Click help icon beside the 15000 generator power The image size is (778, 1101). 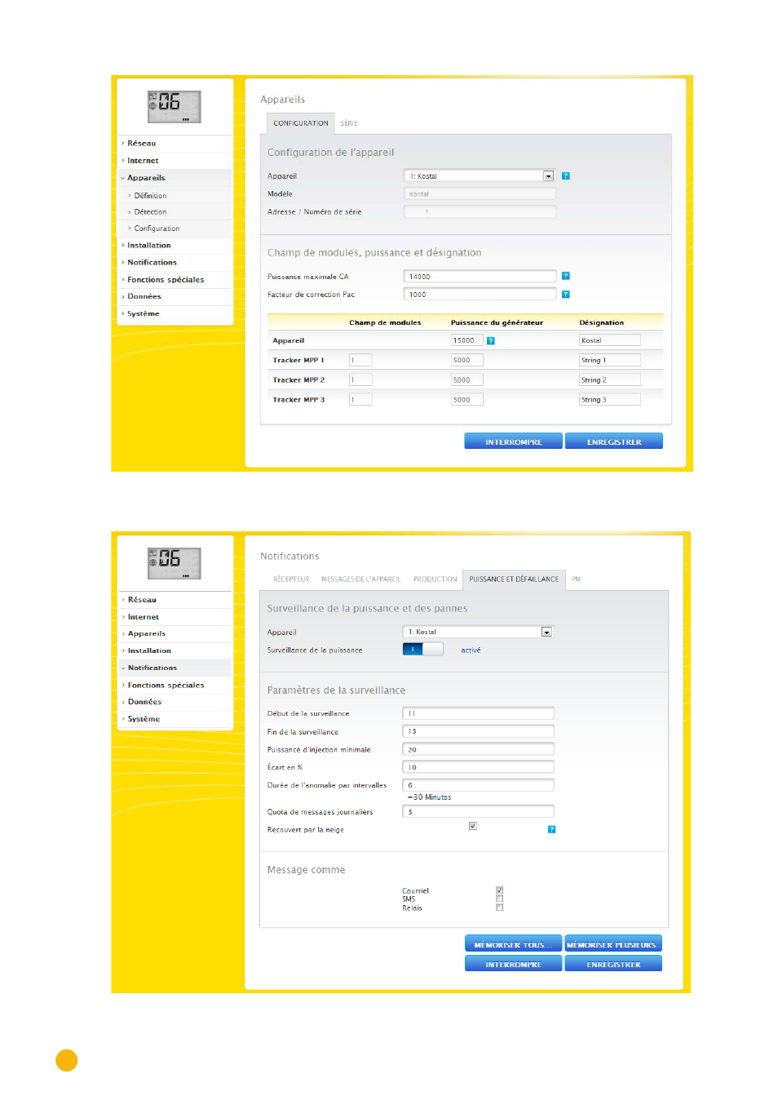tap(491, 341)
